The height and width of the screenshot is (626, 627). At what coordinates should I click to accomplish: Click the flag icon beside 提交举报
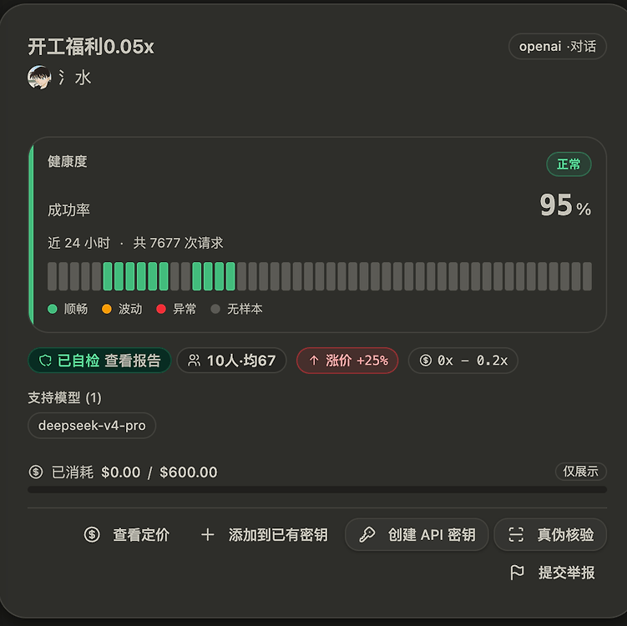(x=517, y=573)
